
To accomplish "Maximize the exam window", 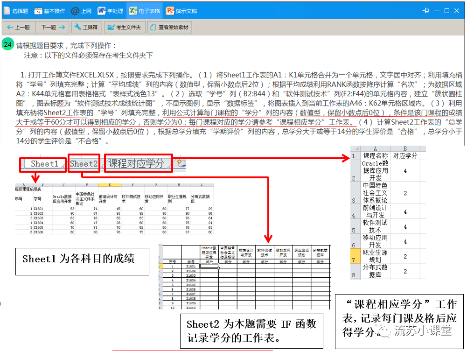I will pyautogui.click(x=447, y=11).
